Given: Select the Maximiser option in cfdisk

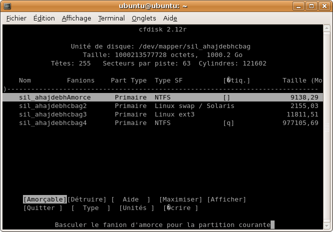Looking at the screenshot, I should point(181,199).
